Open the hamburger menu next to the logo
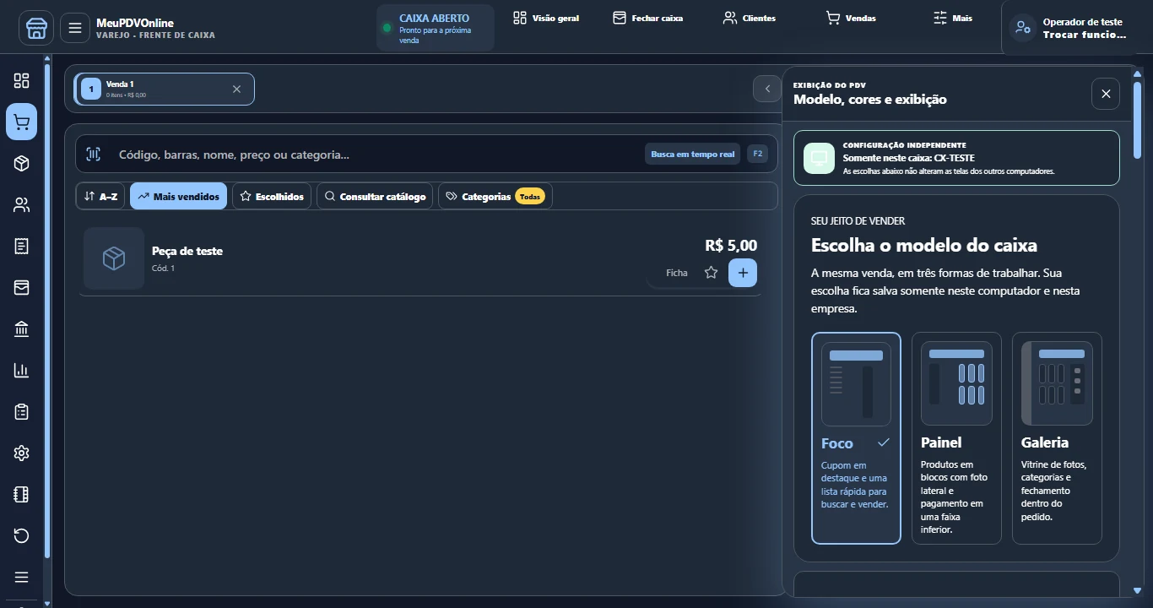The height and width of the screenshot is (608, 1153). click(75, 29)
